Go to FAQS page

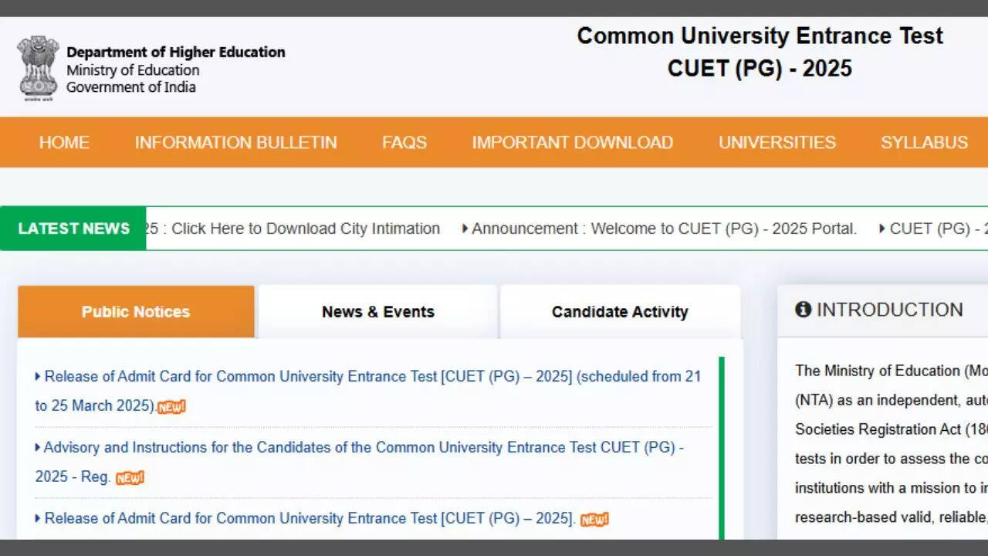404,142
